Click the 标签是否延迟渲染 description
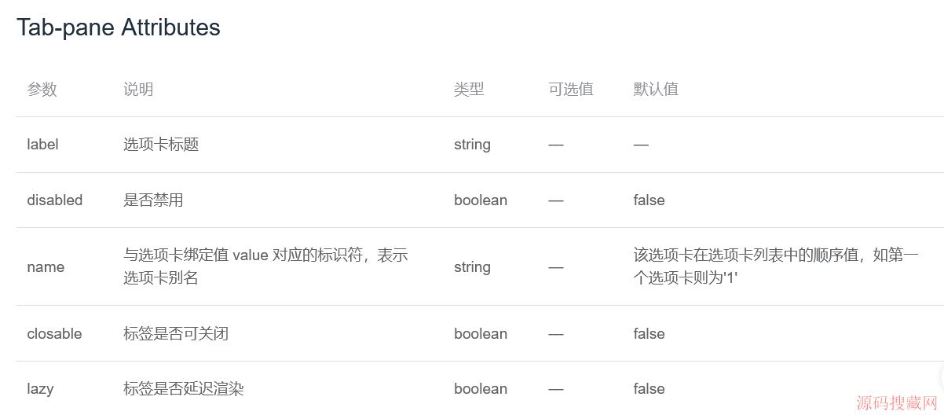Image resolution: width=944 pixels, height=415 pixels. [183, 389]
